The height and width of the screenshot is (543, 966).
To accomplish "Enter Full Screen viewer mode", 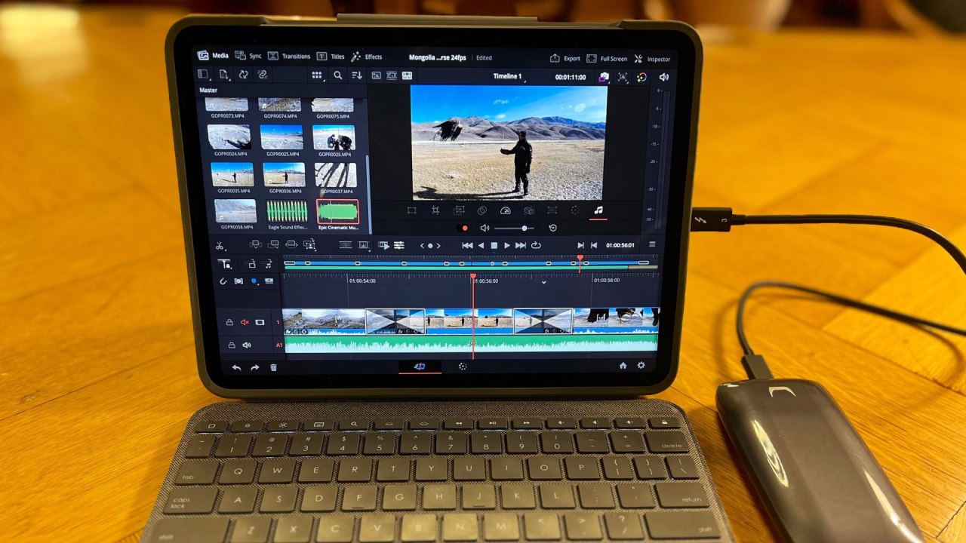I will (x=607, y=58).
